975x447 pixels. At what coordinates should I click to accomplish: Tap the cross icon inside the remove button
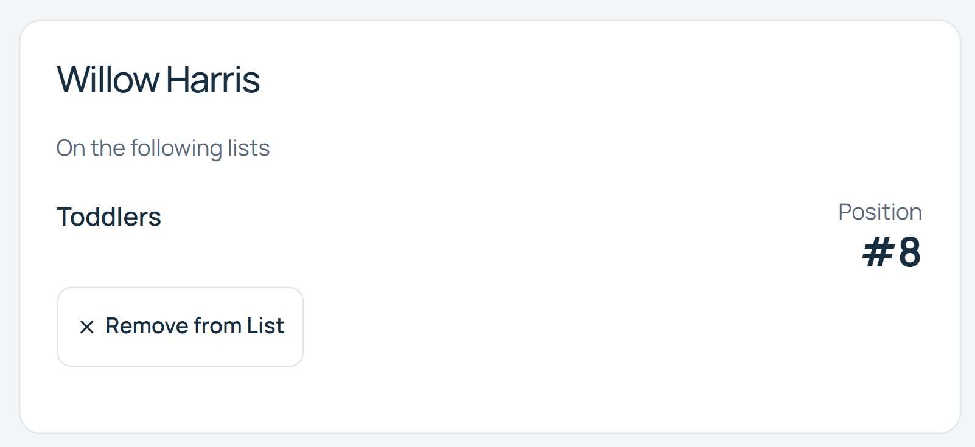point(87,327)
